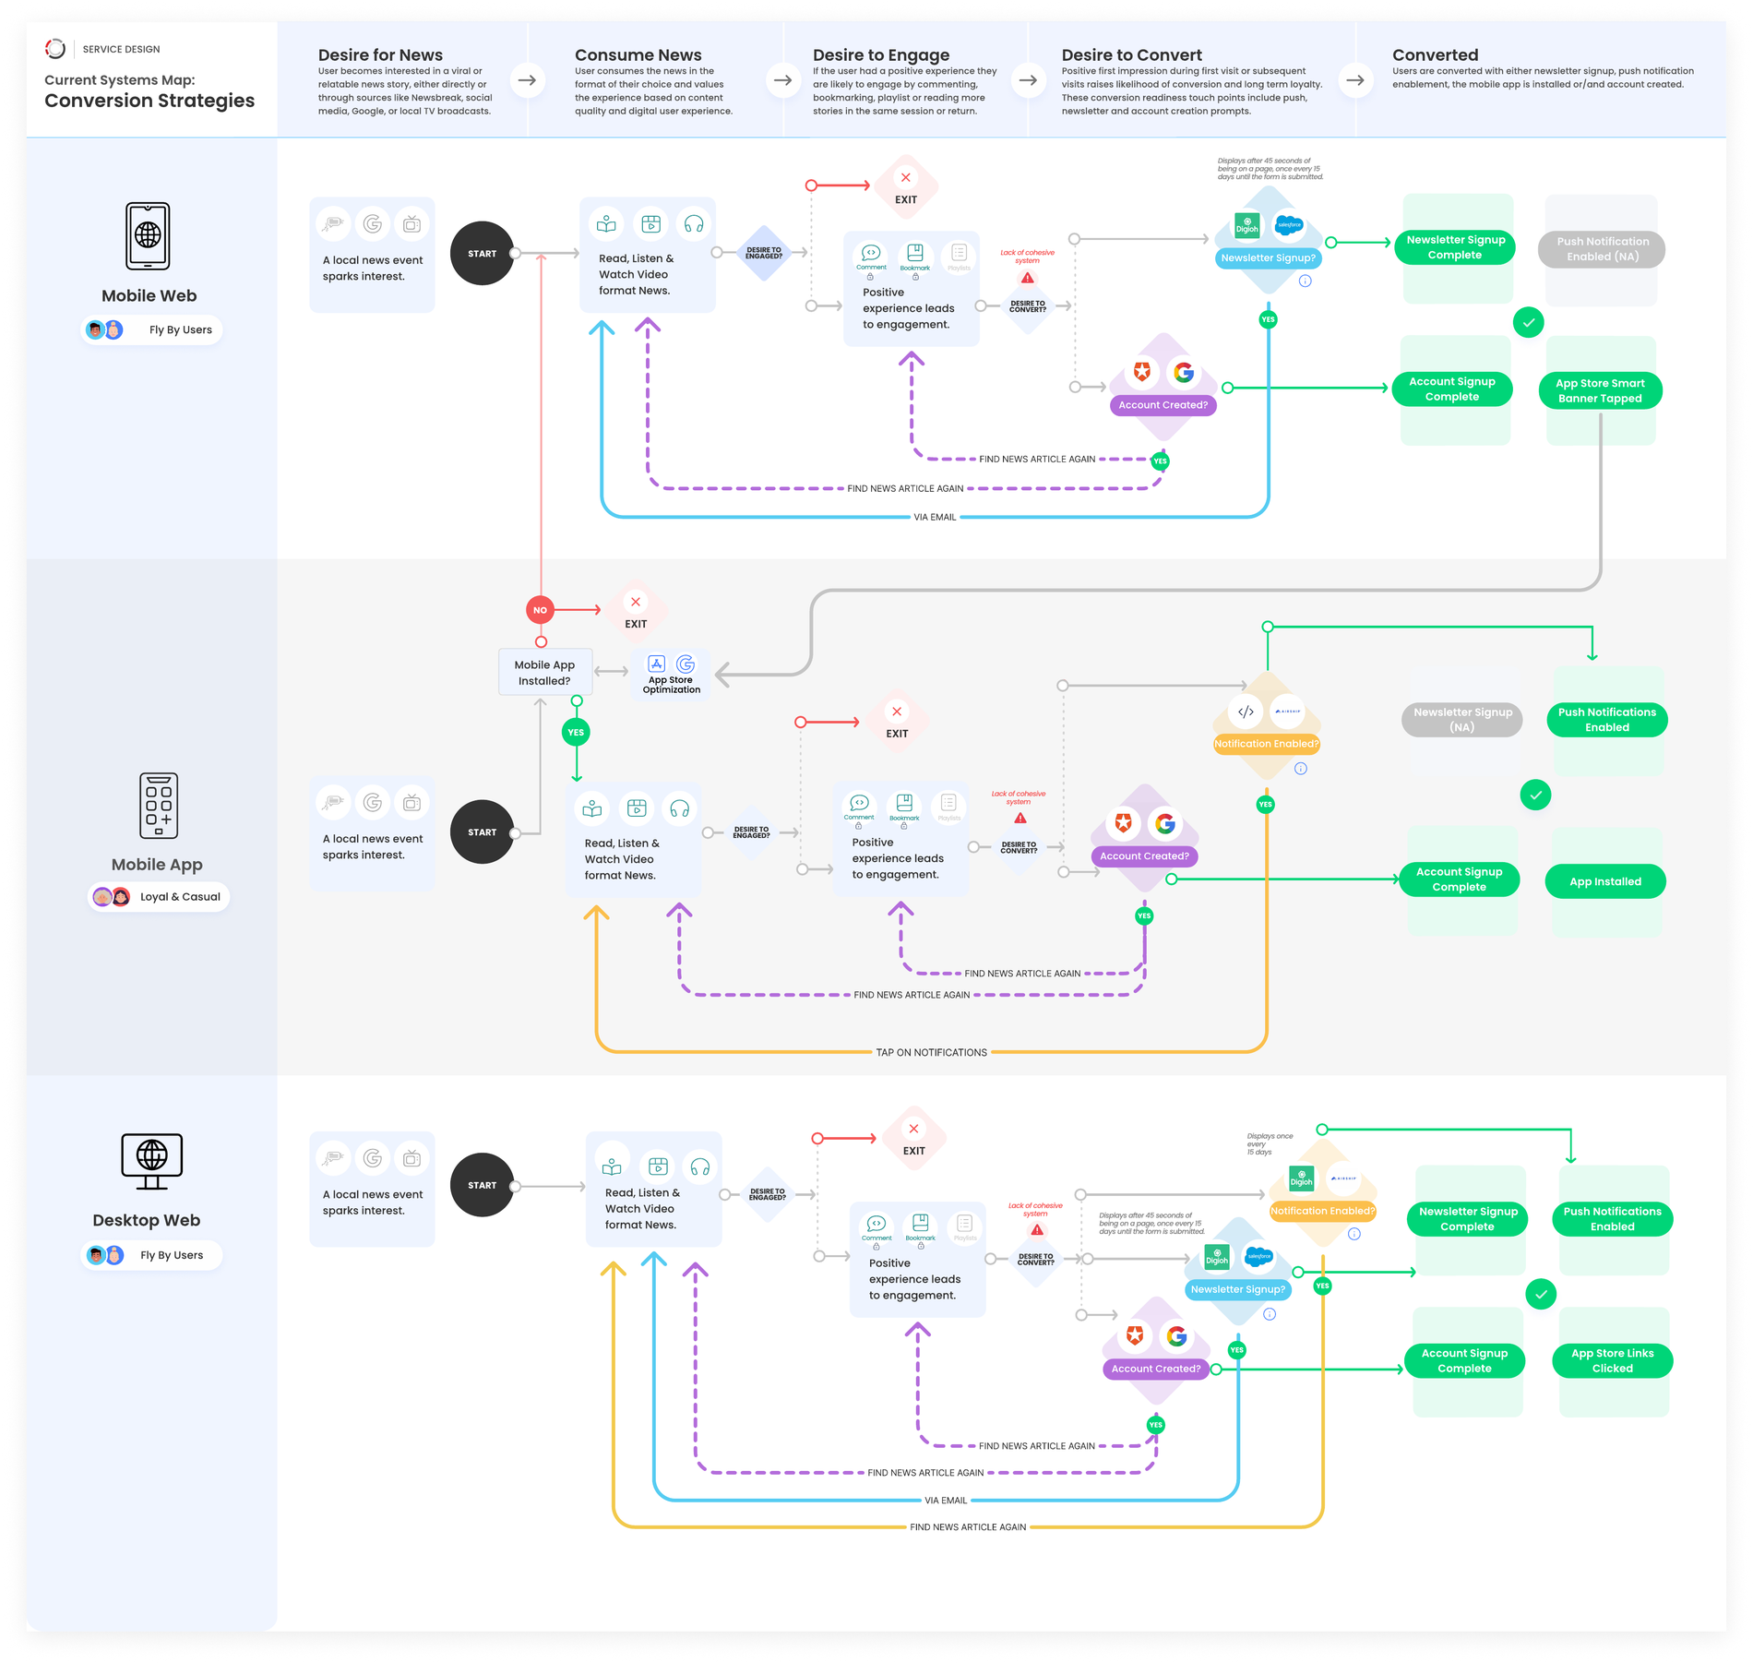Image resolution: width=1753 pixels, height=1663 pixels.
Task: Click the red NO node
Action: pos(541,610)
